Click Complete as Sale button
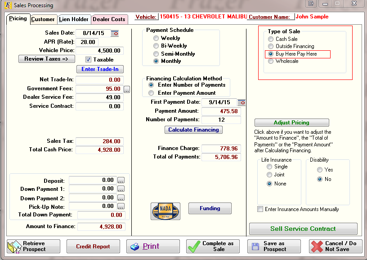Screen dimensions: 367x260 click(213, 247)
